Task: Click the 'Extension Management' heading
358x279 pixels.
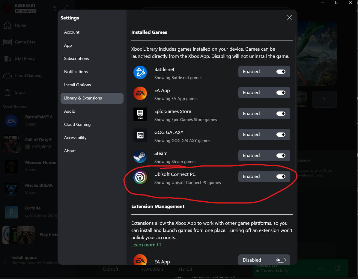Action: [158, 206]
